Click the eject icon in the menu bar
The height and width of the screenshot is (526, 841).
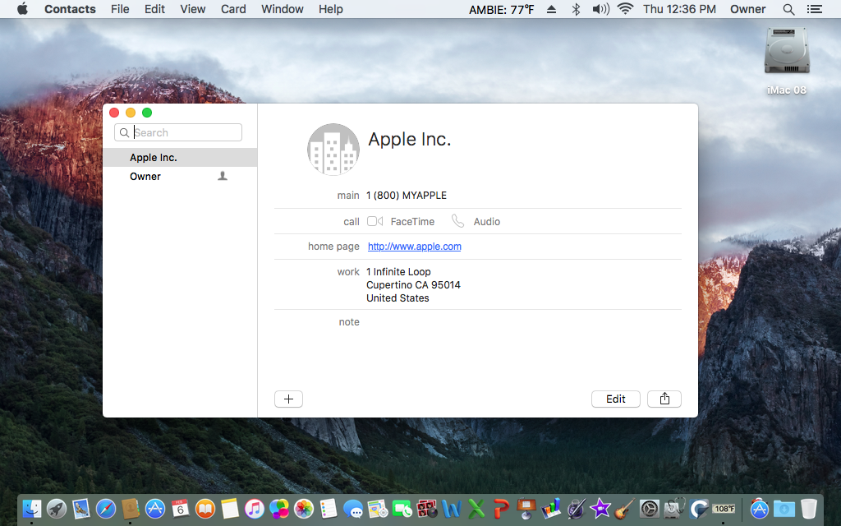coord(551,9)
